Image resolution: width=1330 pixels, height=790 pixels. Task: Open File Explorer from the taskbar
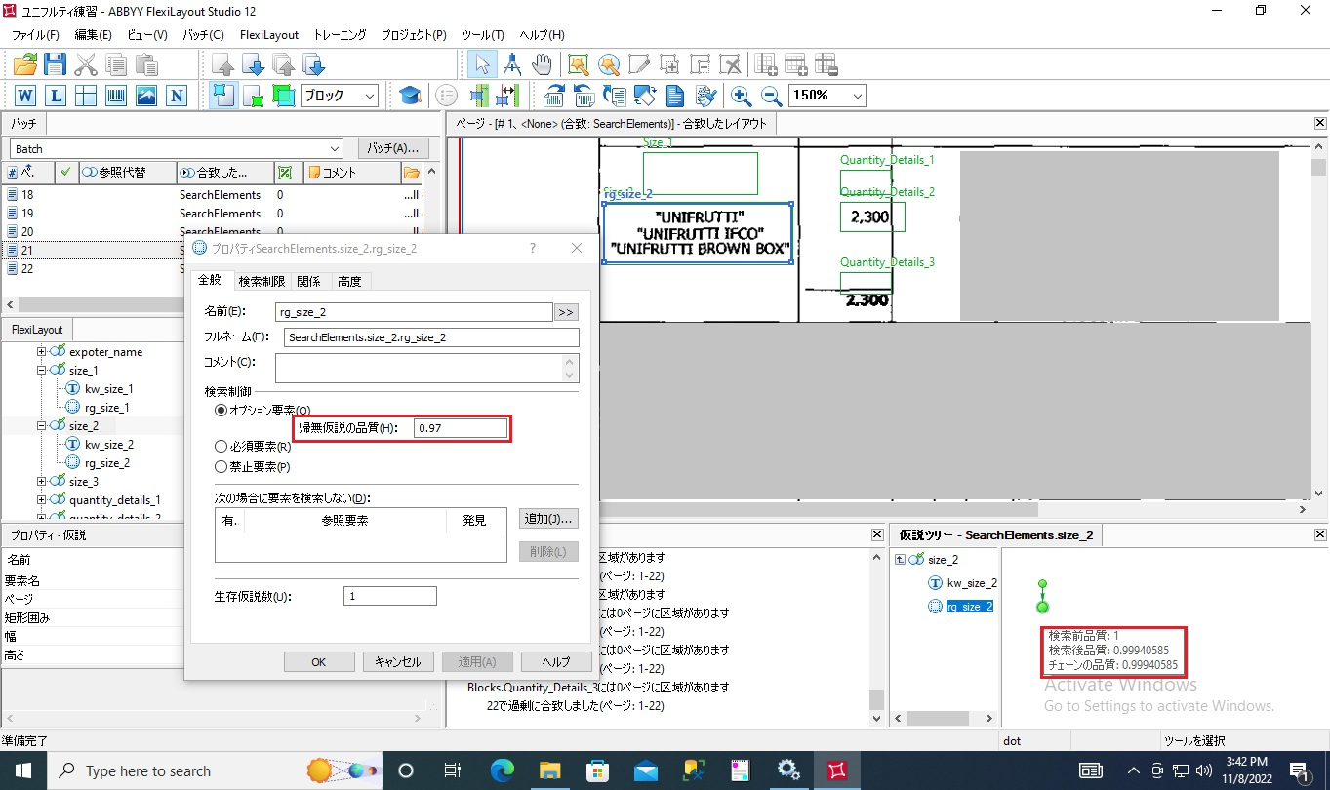pos(548,770)
